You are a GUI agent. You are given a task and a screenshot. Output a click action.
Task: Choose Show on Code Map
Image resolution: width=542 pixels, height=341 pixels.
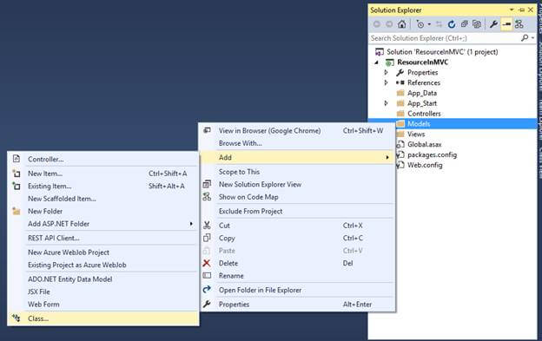click(x=298, y=197)
